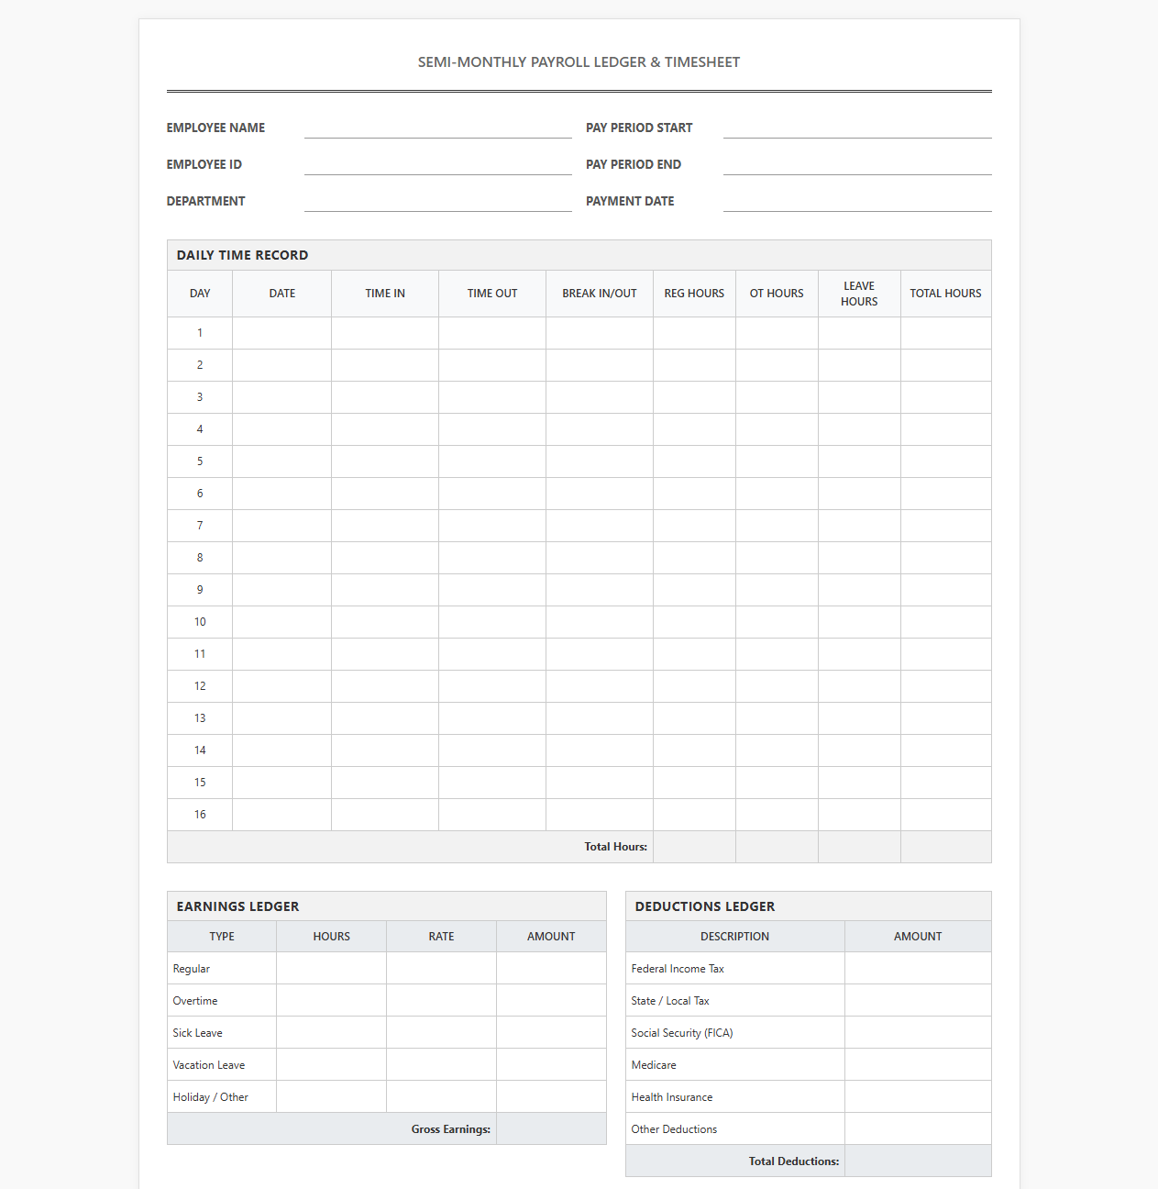Click the 'REG HOURS' column header

tap(694, 294)
